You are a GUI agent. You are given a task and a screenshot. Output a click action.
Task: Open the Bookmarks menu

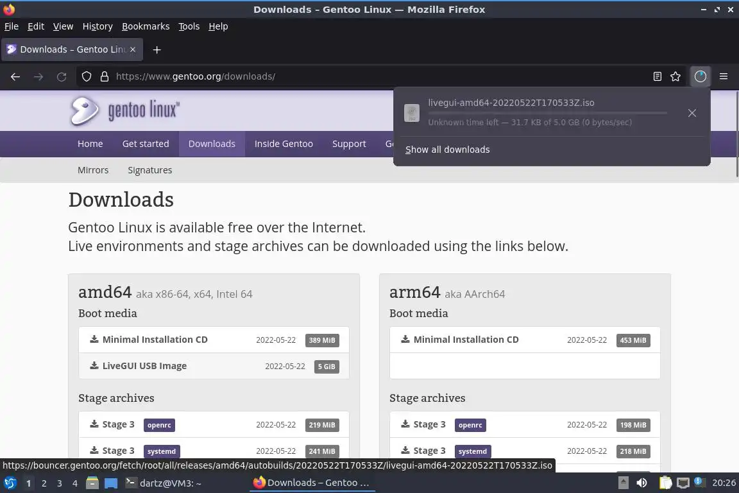146,26
